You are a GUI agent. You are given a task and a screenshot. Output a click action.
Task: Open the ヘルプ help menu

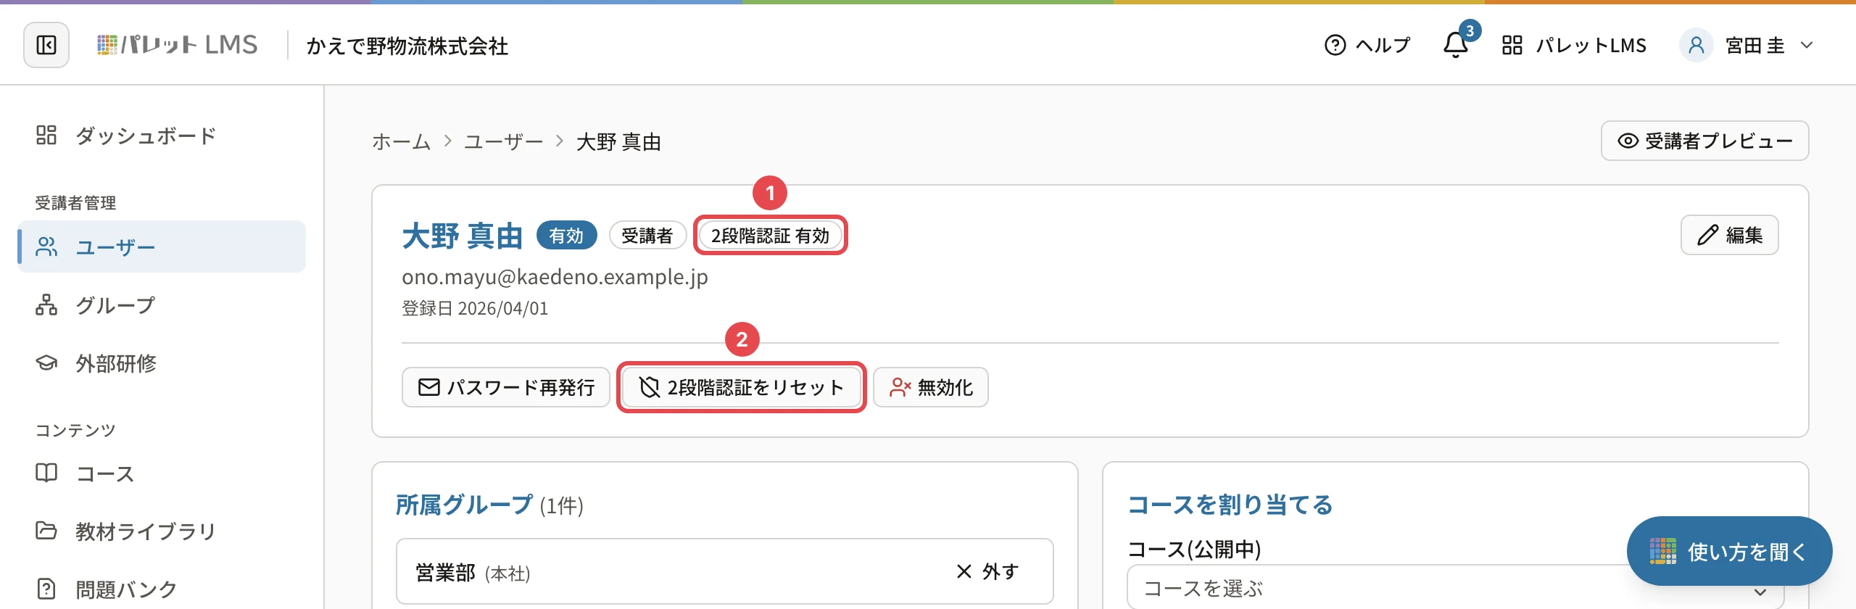click(x=1367, y=45)
